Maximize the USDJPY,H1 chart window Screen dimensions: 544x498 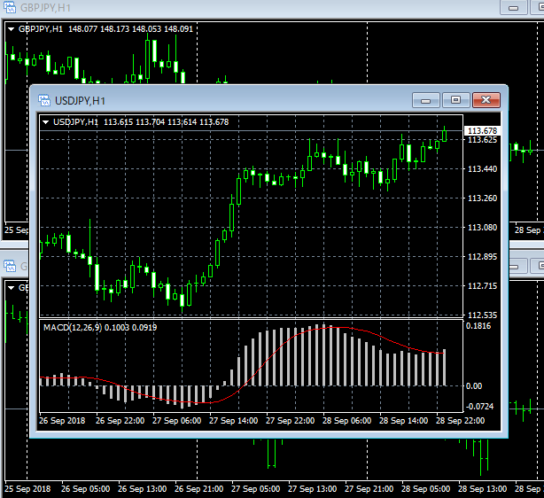[x=455, y=100]
